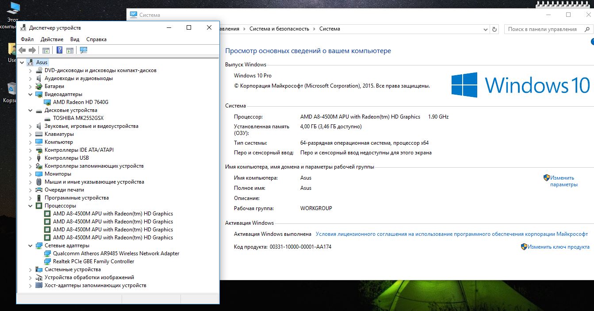
Task: Select the Контроллеры IDE ATA/ATAPI icon
Action: point(39,150)
